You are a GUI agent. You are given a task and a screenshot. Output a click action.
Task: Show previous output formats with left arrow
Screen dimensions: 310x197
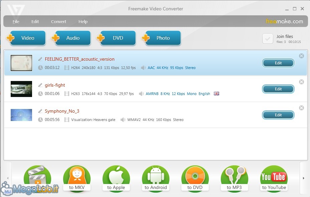(8, 178)
